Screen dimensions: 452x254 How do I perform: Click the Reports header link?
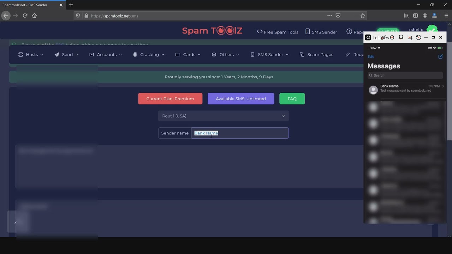[x=356, y=32]
